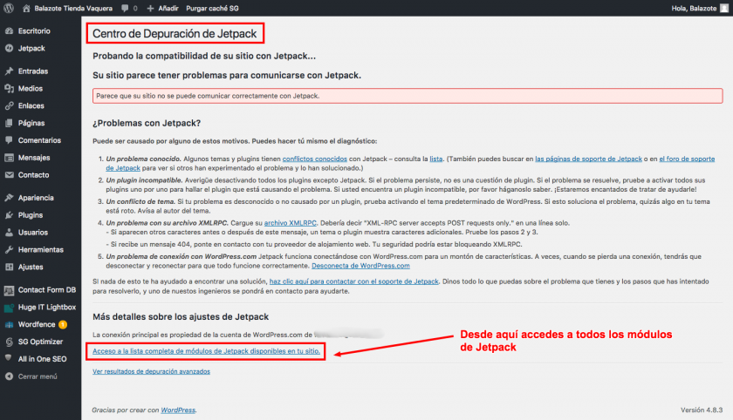Open the Hola, Balazote account menu
The image size is (733, 420).
click(x=684, y=8)
